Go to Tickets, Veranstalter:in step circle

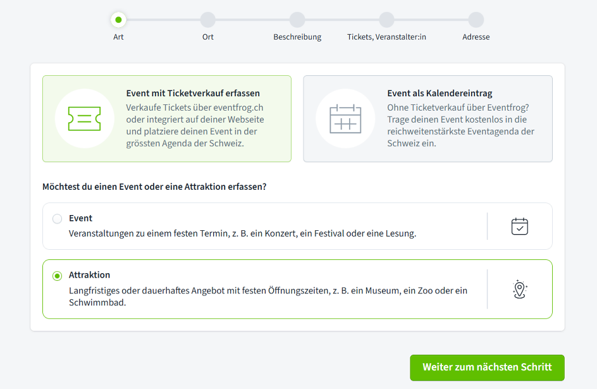click(386, 20)
